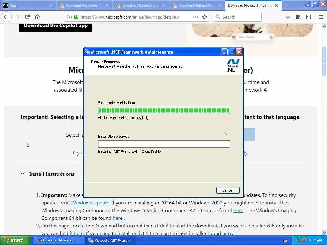The height and width of the screenshot is (245, 327).
Task: Click the Install Instructions heading
Action: (x=52, y=174)
